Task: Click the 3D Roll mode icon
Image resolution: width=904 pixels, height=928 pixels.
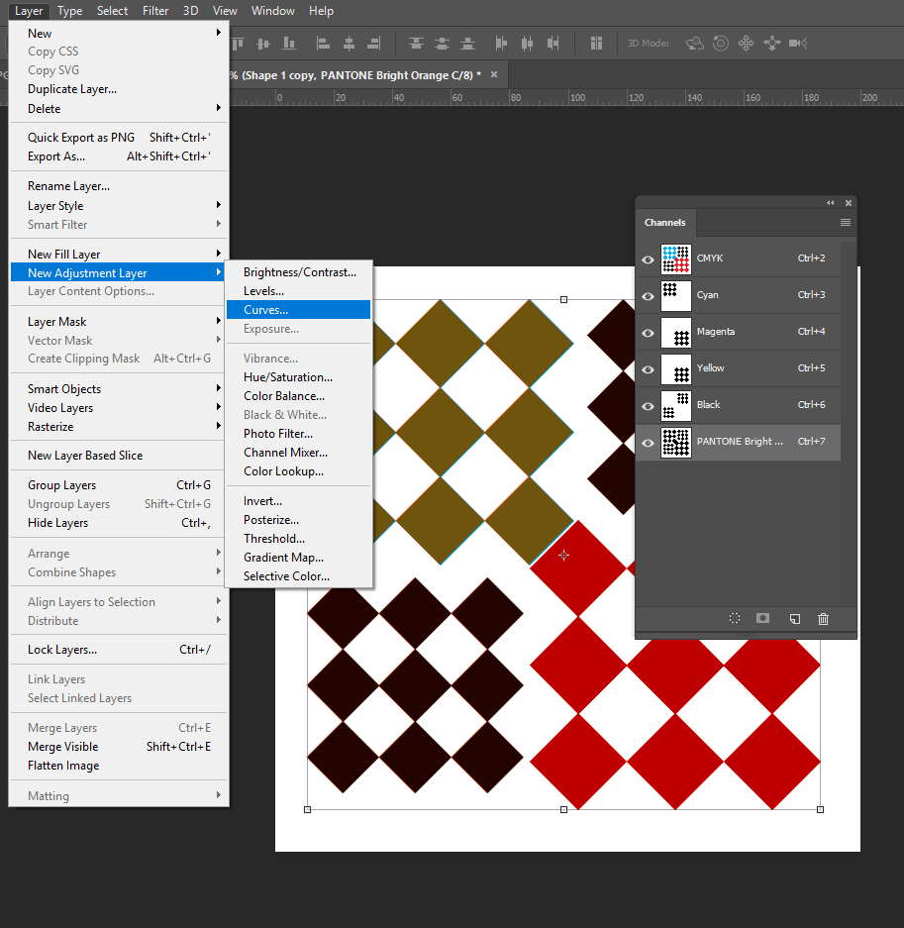Action: 720,43
